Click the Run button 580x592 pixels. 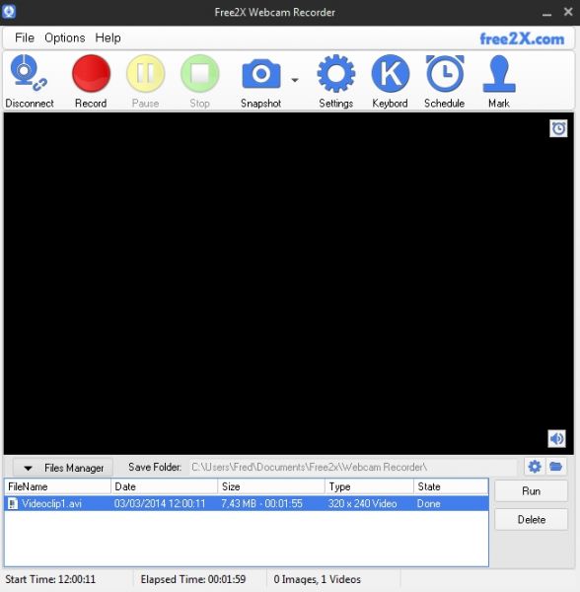[531, 491]
